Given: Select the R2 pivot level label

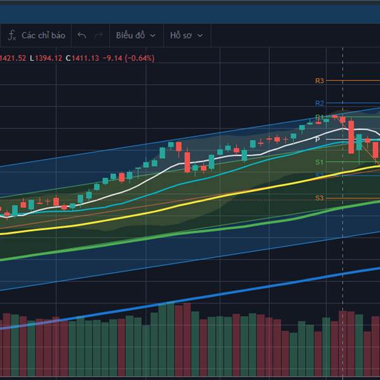Looking at the screenshot, I should [x=319, y=103].
